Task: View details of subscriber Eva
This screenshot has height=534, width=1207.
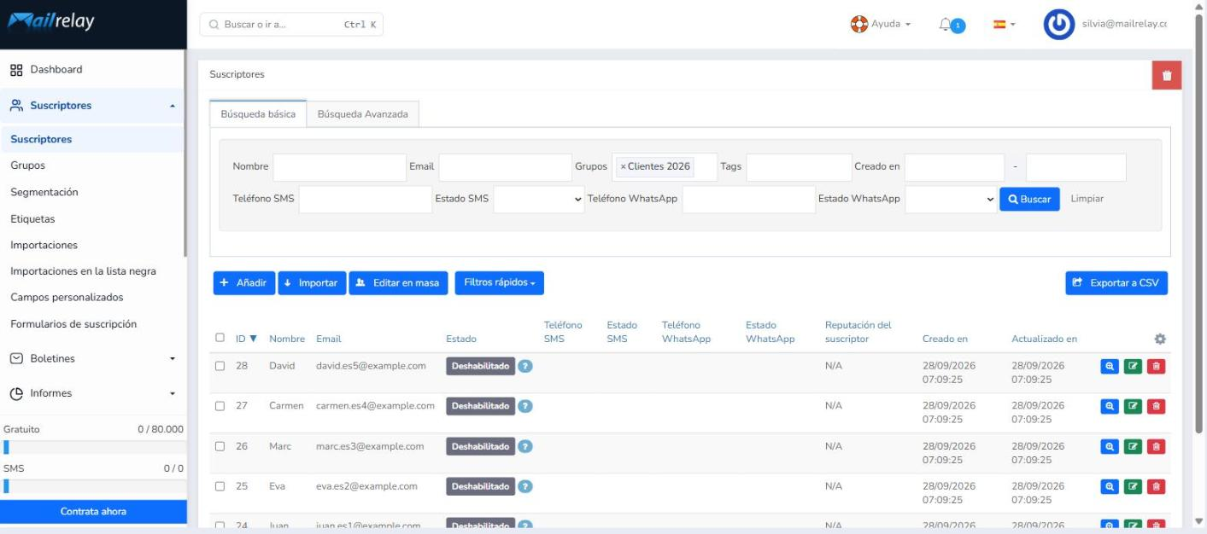Action: point(1110,486)
